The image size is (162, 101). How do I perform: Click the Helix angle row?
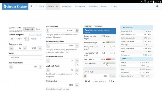(x=136, y=45)
